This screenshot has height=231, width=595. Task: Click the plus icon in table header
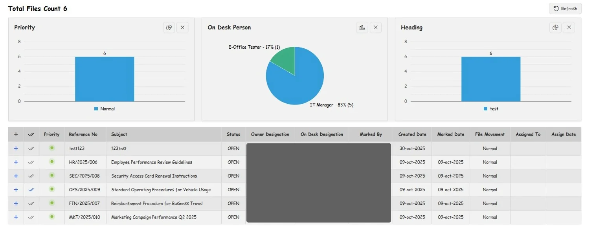[x=16, y=134]
